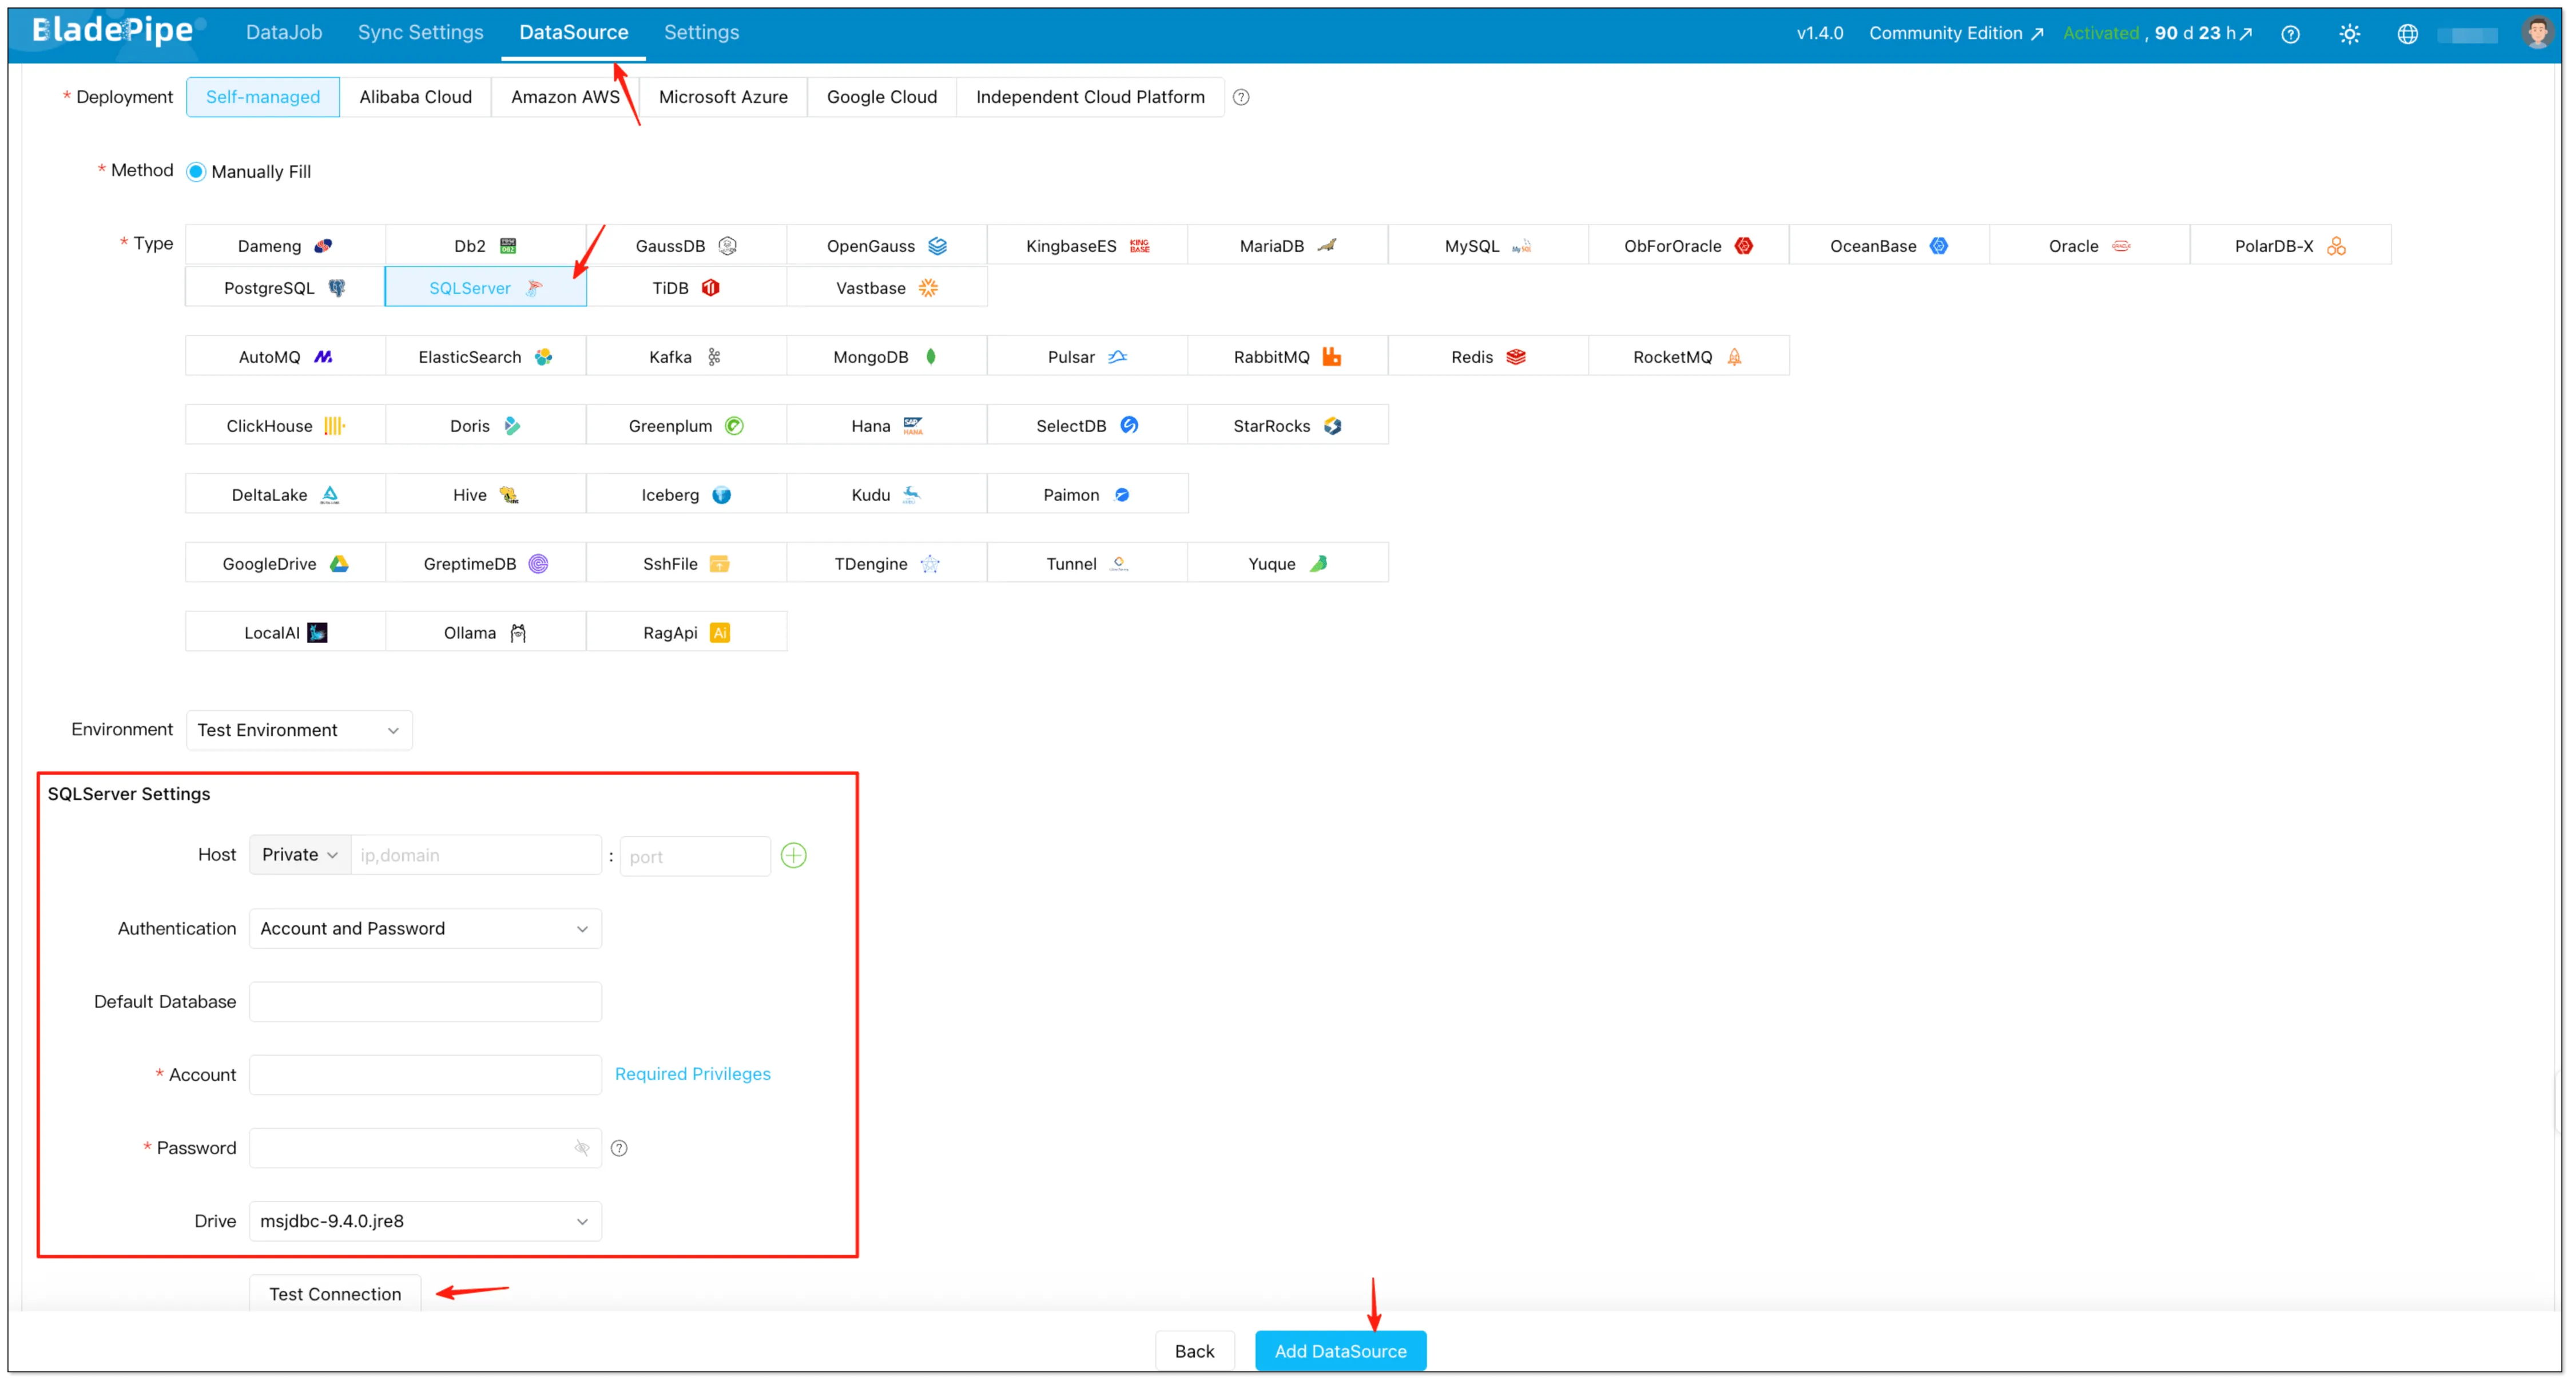2574x1384 pixels.
Task: Open the Test Environment dropdown
Action: click(298, 729)
